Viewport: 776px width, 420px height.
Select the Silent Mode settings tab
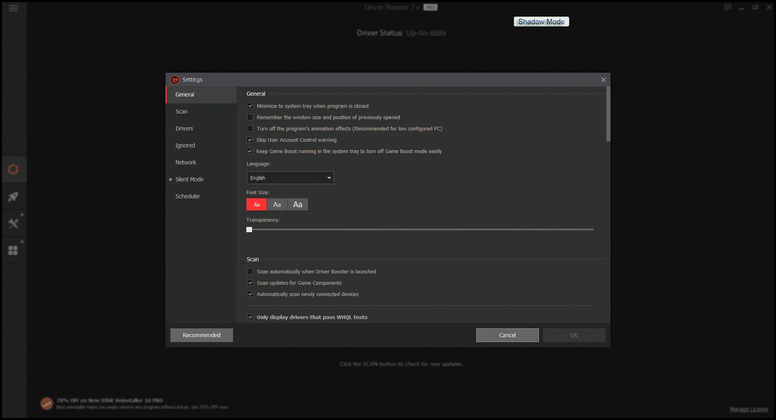[201, 179]
